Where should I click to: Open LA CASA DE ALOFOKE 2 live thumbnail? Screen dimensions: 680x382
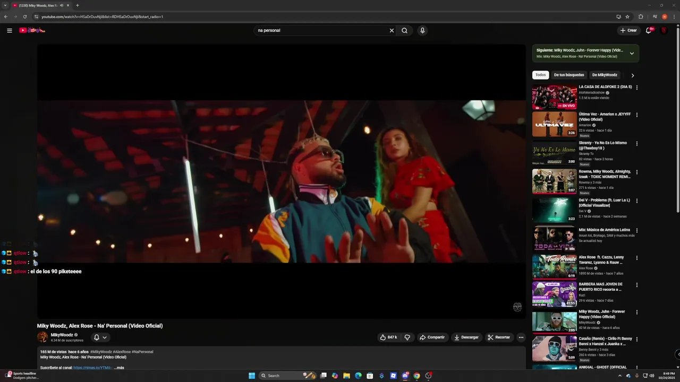coord(555,98)
